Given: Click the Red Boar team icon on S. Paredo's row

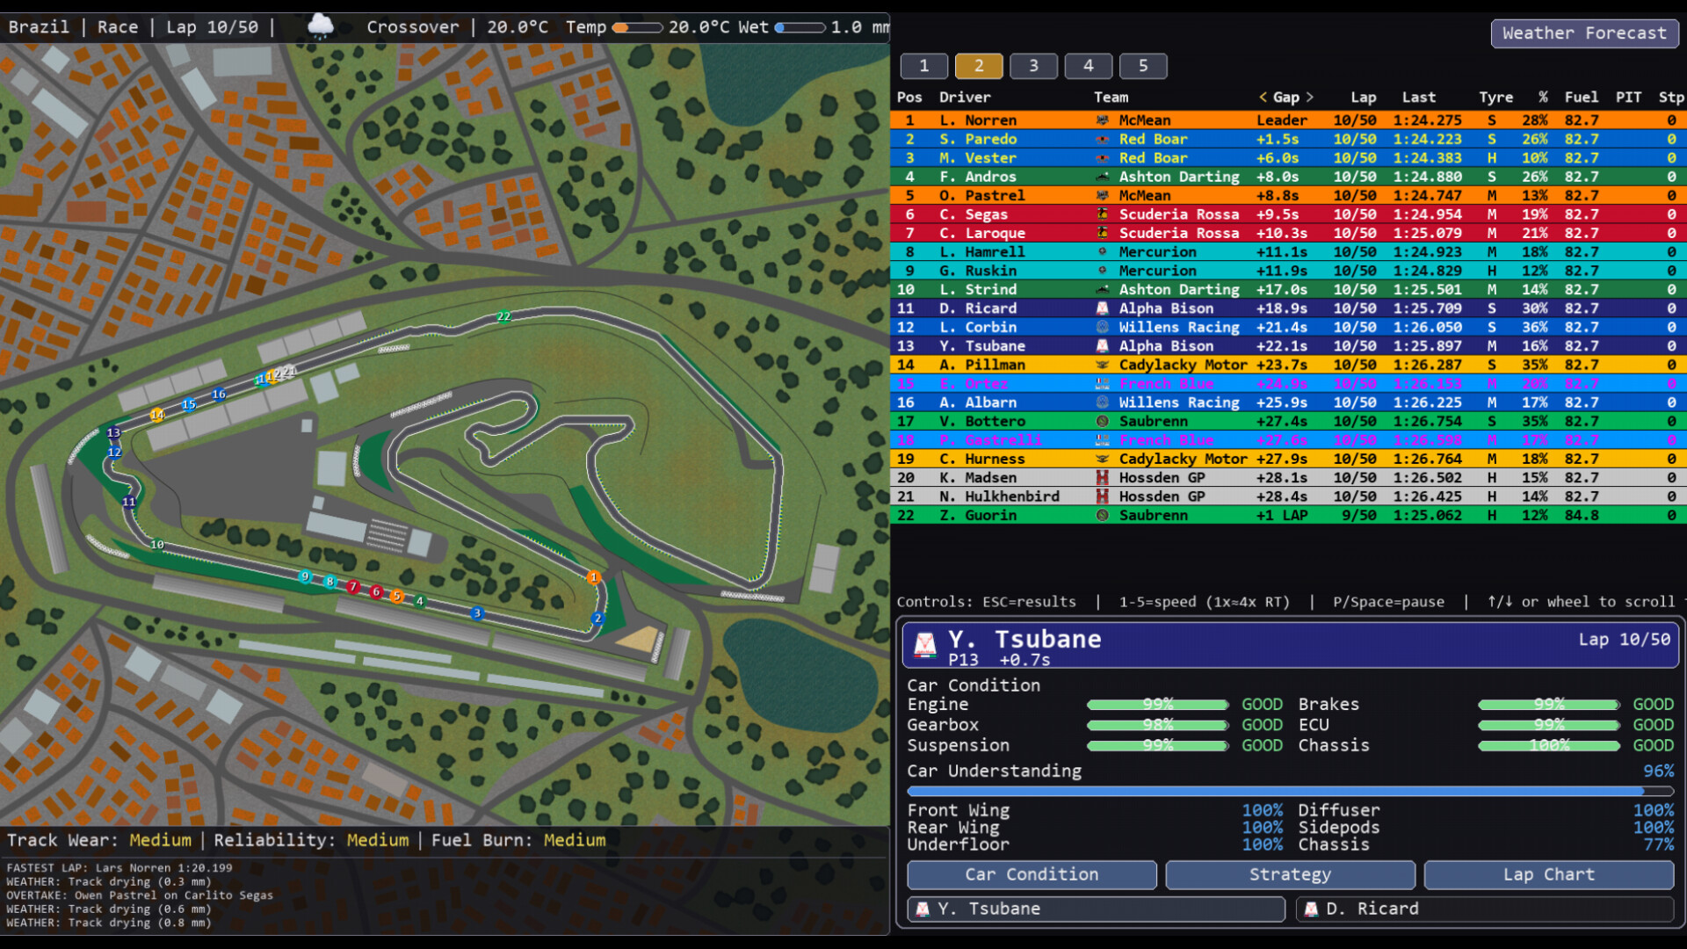Looking at the screenshot, I should 1104,139.
